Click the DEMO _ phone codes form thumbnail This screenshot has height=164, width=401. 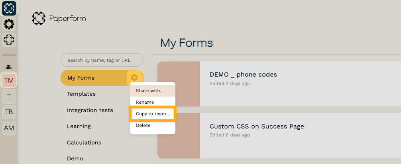tap(179, 84)
